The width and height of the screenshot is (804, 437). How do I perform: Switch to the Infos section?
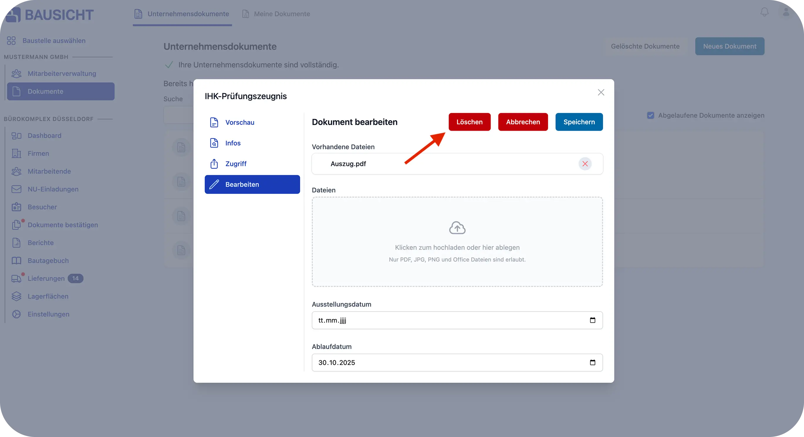point(252,143)
